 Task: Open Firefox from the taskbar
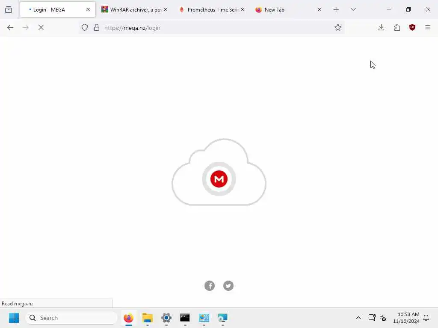pyautogui.click(x=128, y=318)
